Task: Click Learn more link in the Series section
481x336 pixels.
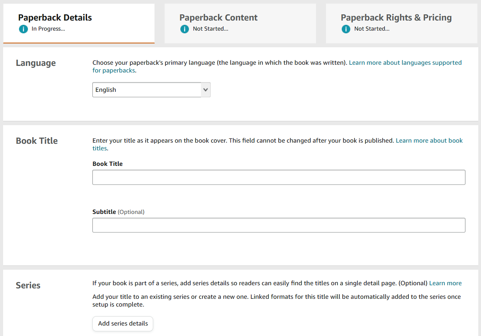Action: [x=445, y=283]
